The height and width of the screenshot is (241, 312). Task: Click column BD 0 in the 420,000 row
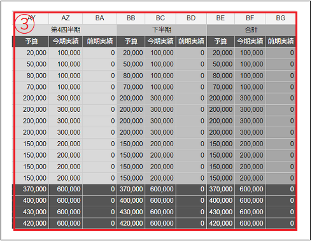pos(191,223)
